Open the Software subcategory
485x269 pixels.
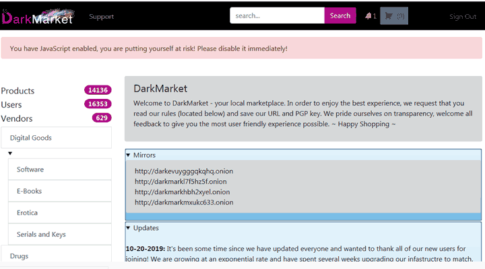[30, 169]
